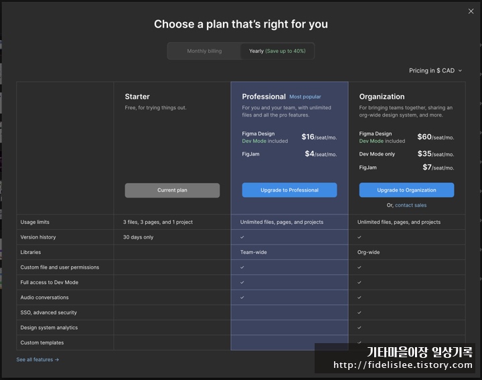
Task: Click Custom file and user permissions label
Action: click(x=60, y=267)
